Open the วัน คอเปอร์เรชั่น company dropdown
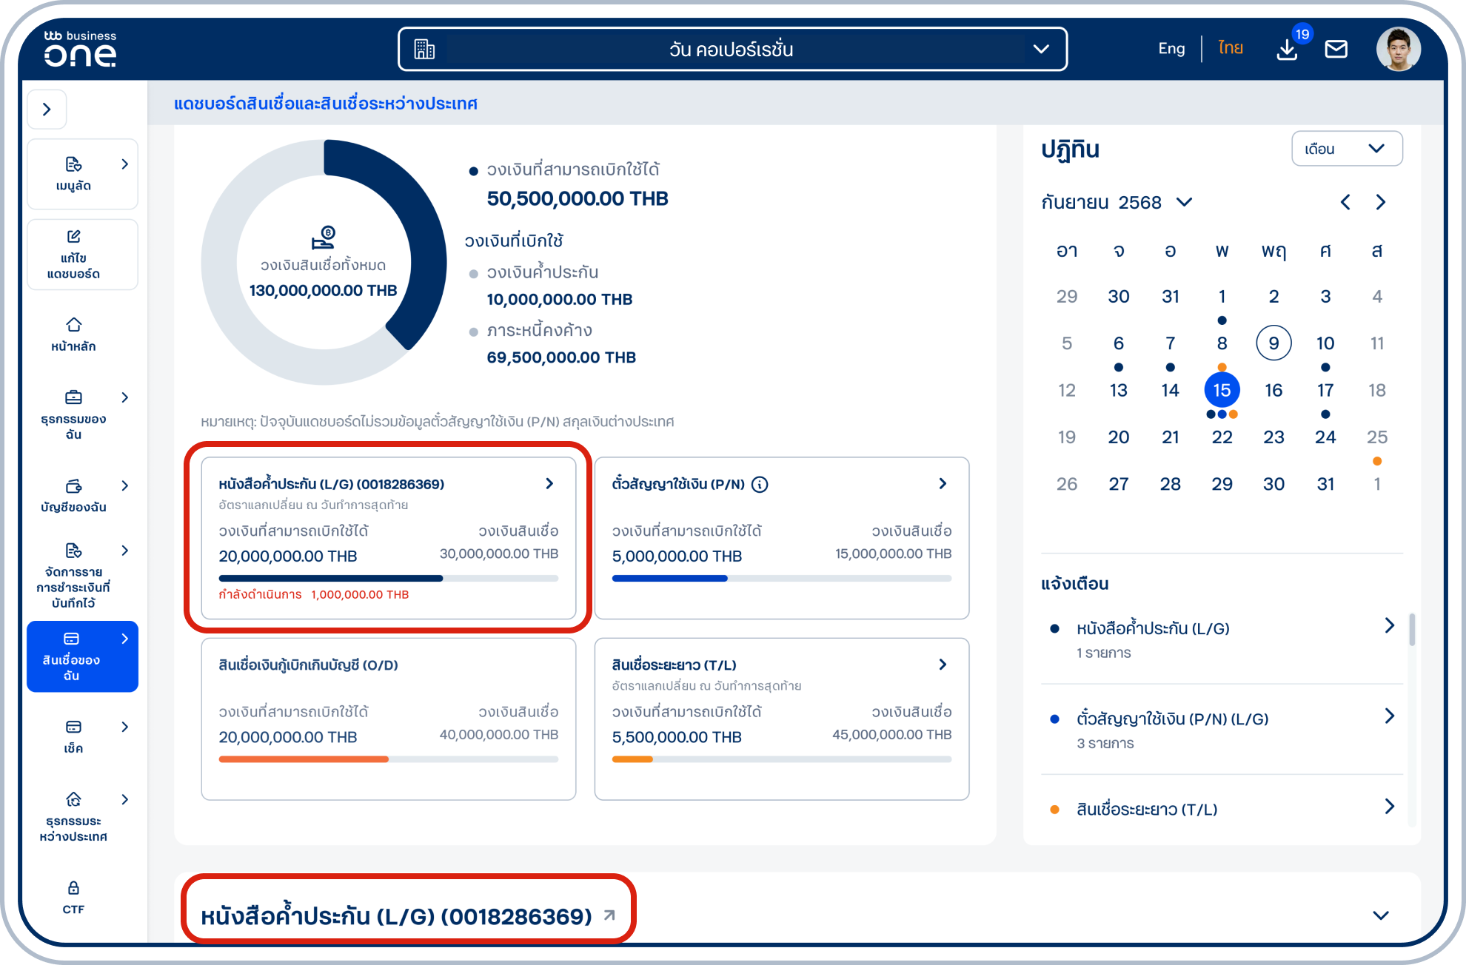1466x965 pixels. click(732, 50)
